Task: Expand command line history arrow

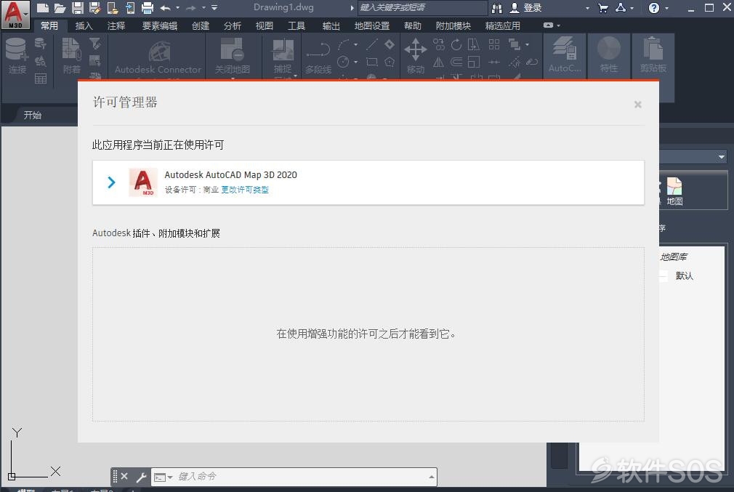Action: click(x=431, y=477)
